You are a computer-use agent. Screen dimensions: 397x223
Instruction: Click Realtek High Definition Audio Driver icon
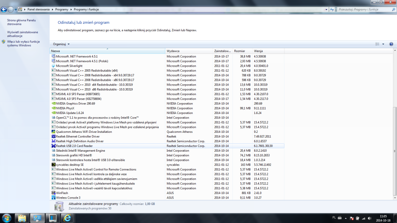click(x=54, y=141)
